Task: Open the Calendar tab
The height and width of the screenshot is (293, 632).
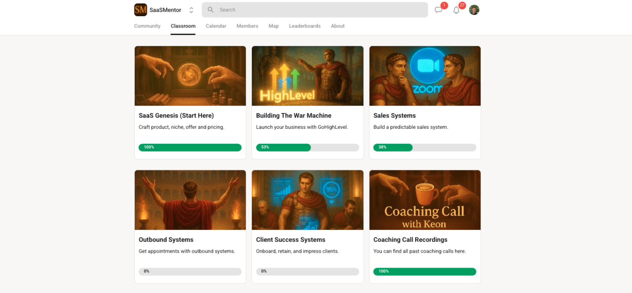Action: coord(216,26)
